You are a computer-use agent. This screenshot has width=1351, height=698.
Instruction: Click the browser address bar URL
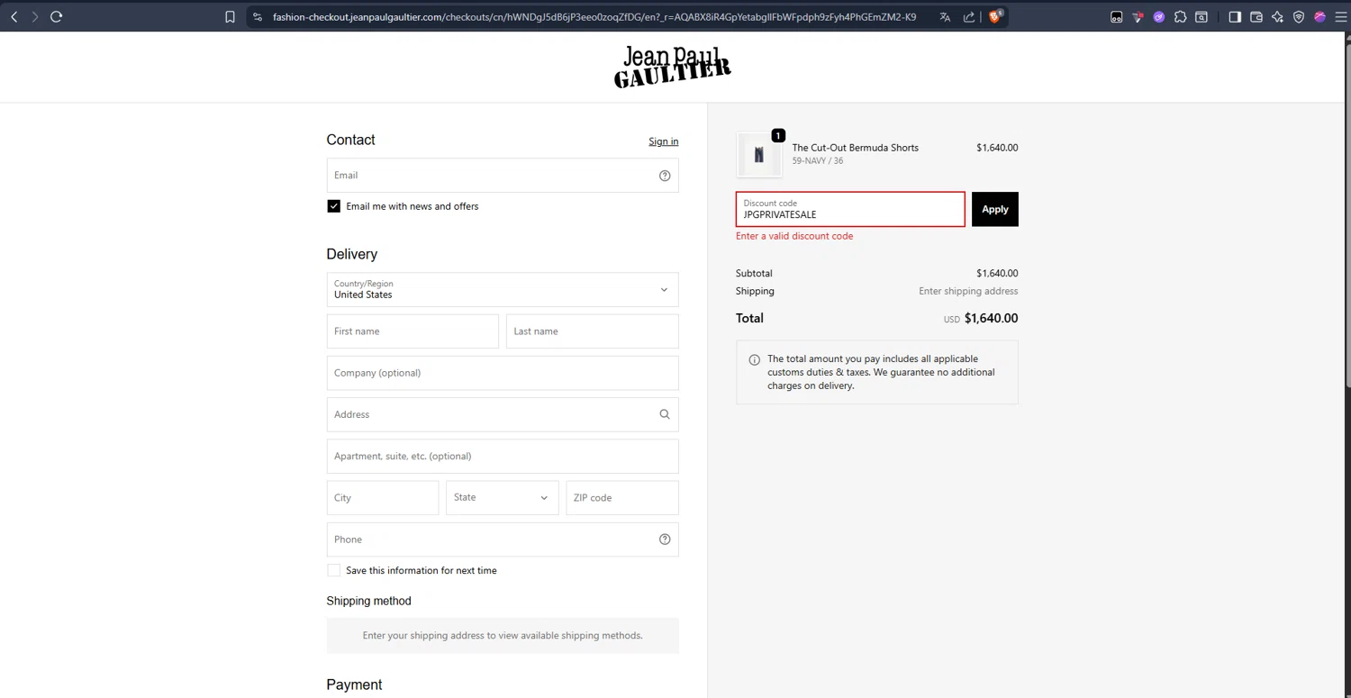[594, 16]
